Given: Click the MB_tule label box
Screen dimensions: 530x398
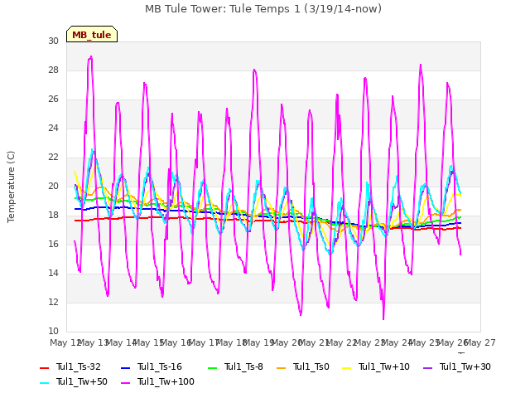Looking at the screenshot, I should click(x=92, y=34).
